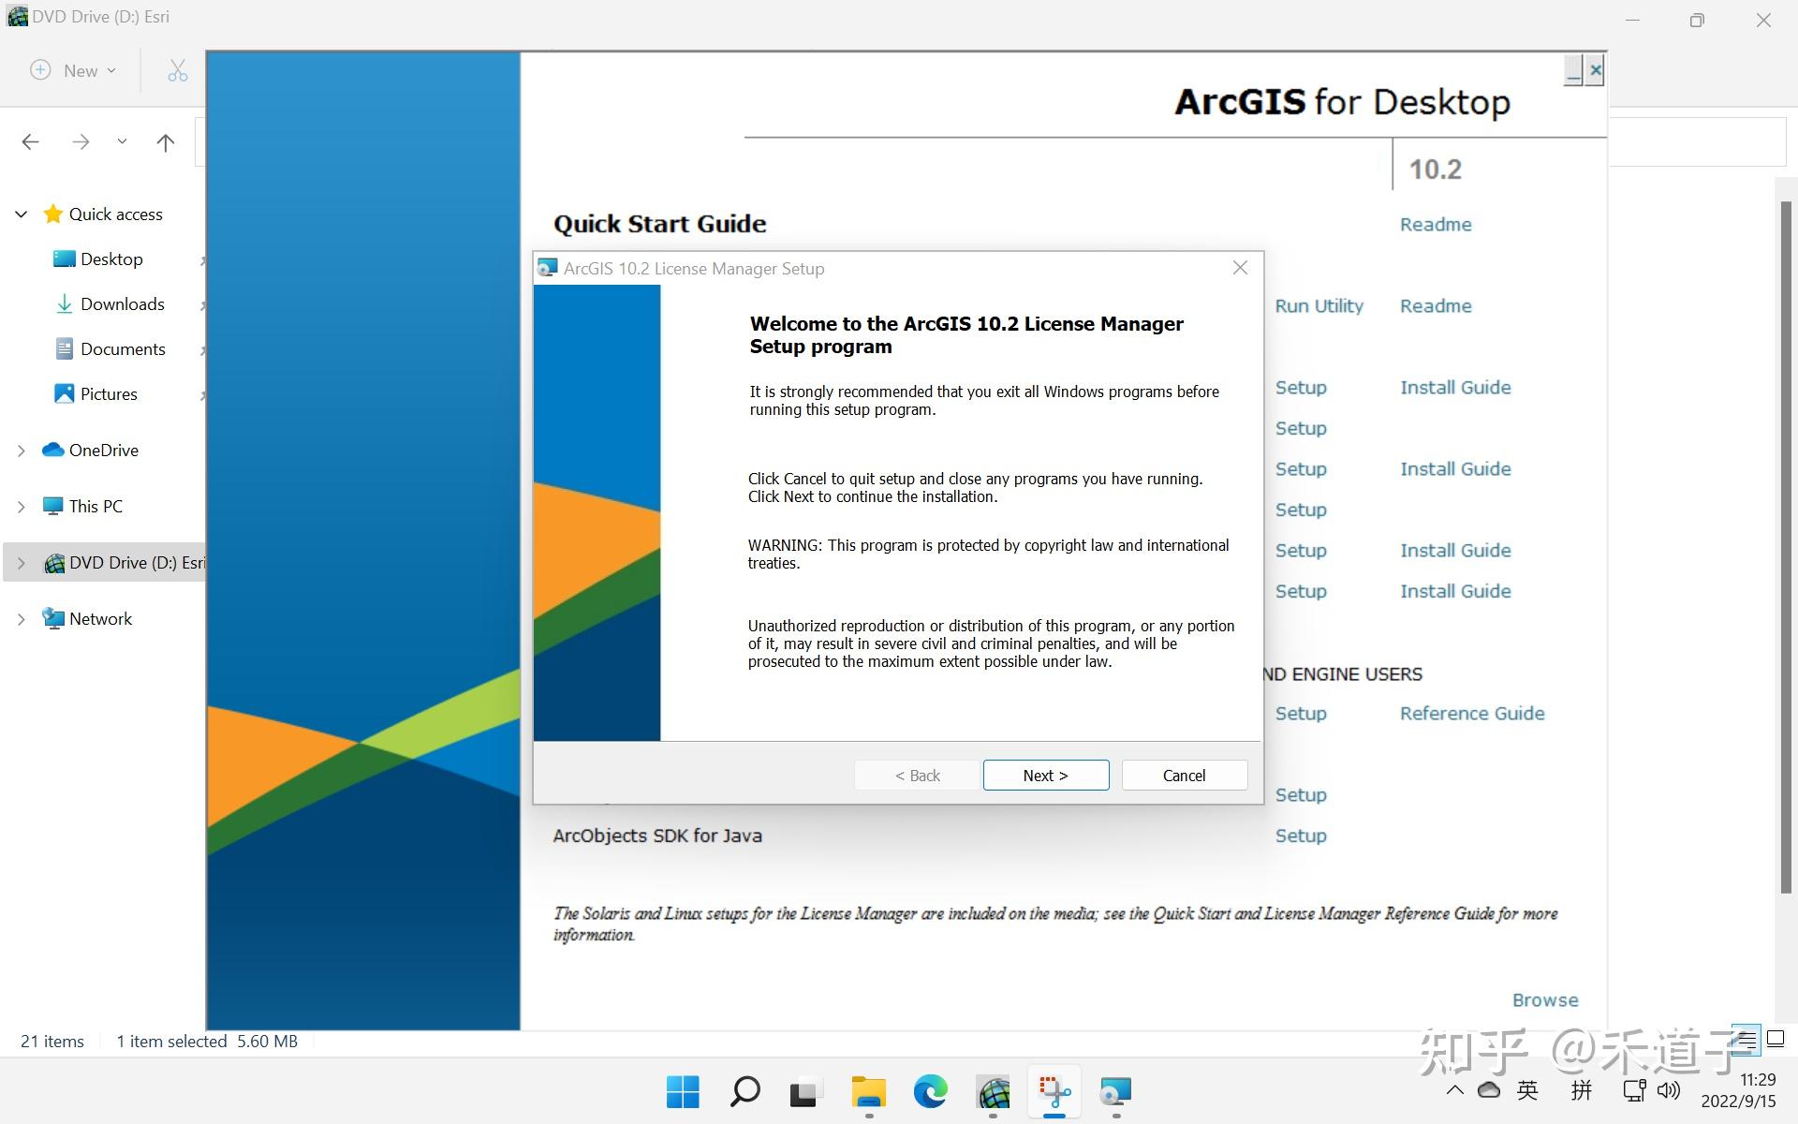Click the Windows Search icon on taskbar
This screenshot has width=1798, height=1124.
744,1092
